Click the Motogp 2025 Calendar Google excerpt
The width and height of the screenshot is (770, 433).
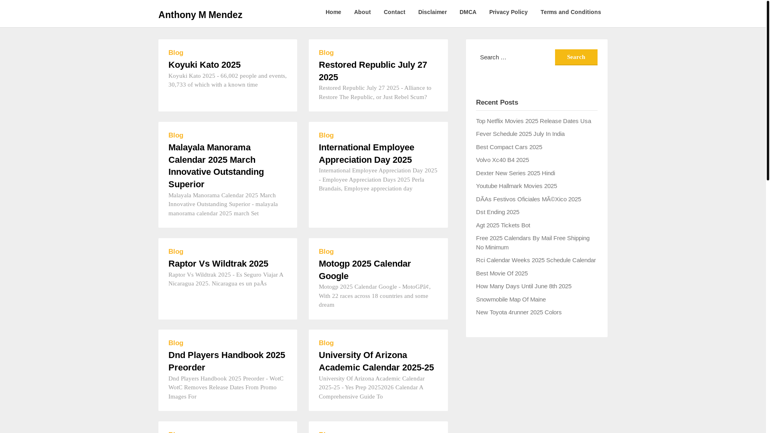click(x=375, y=296)
